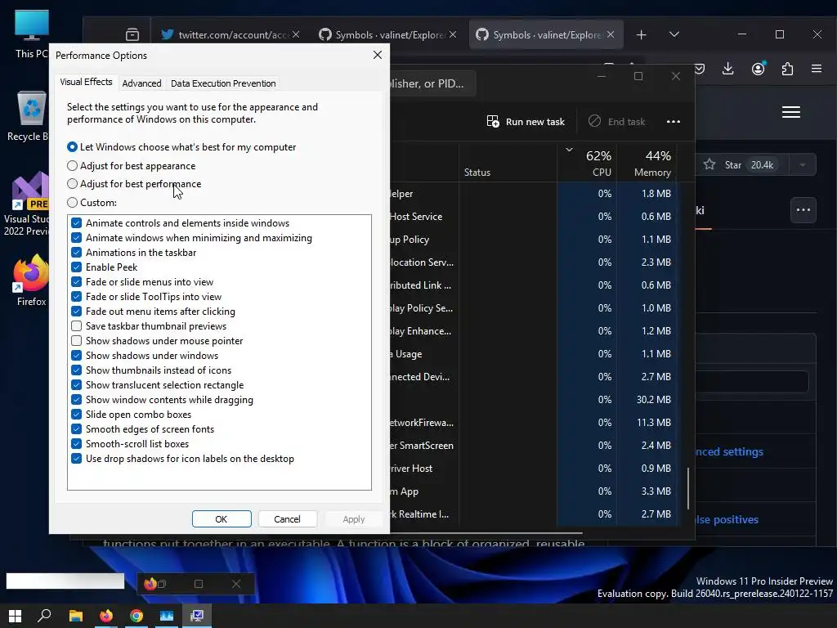Open the three-dot menu on GitHub wiki
The width and height of the screenshot is (837, 628).
click(x=803, y=210)
